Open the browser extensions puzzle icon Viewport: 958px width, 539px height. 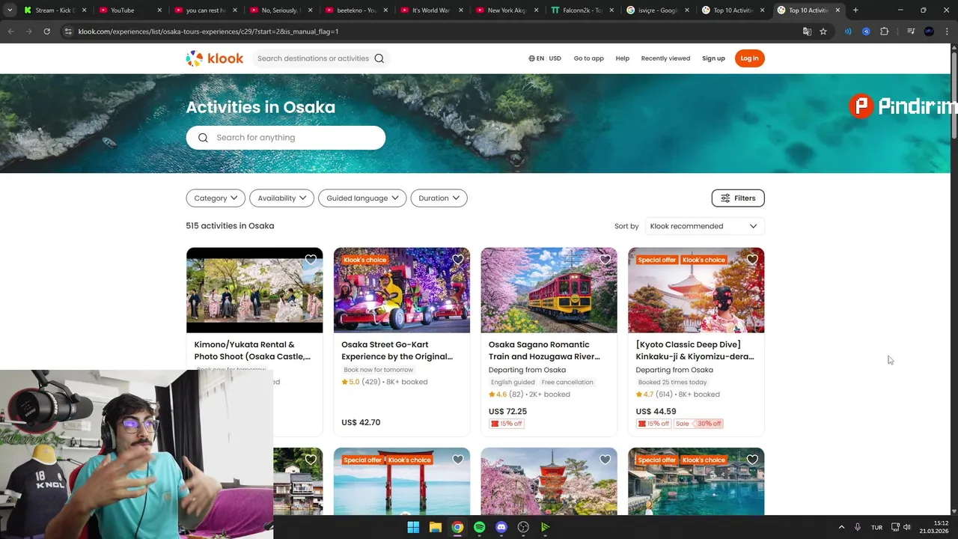[884, 31]
